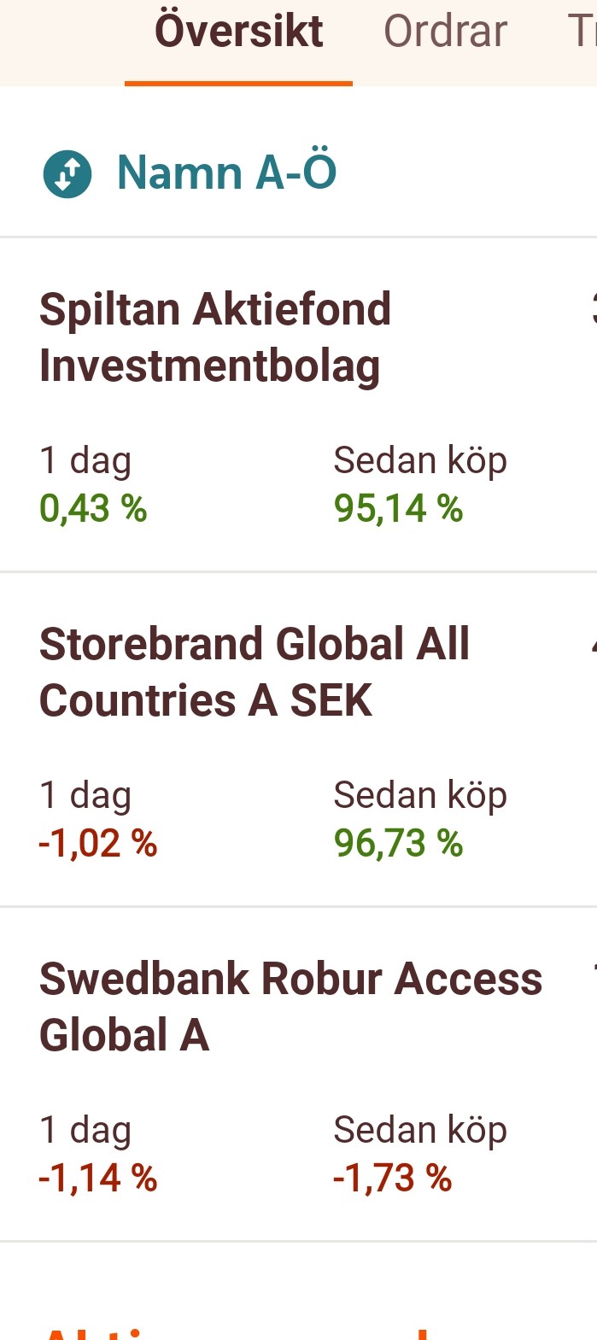597x1340 pixels.
Task: Open Swedbank Robur Access Global A fund
Action: [x=290, y=1006]
